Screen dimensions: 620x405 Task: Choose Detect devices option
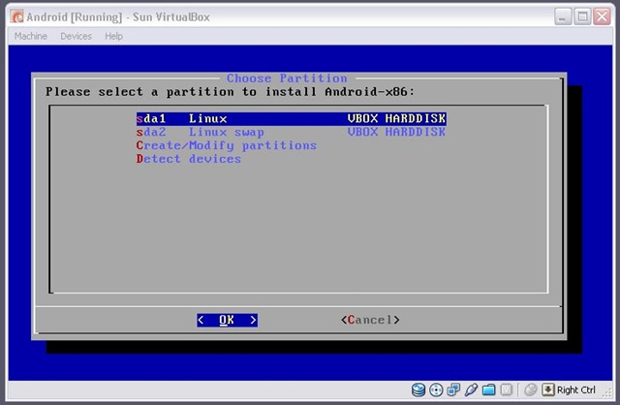tap(189, 159)
